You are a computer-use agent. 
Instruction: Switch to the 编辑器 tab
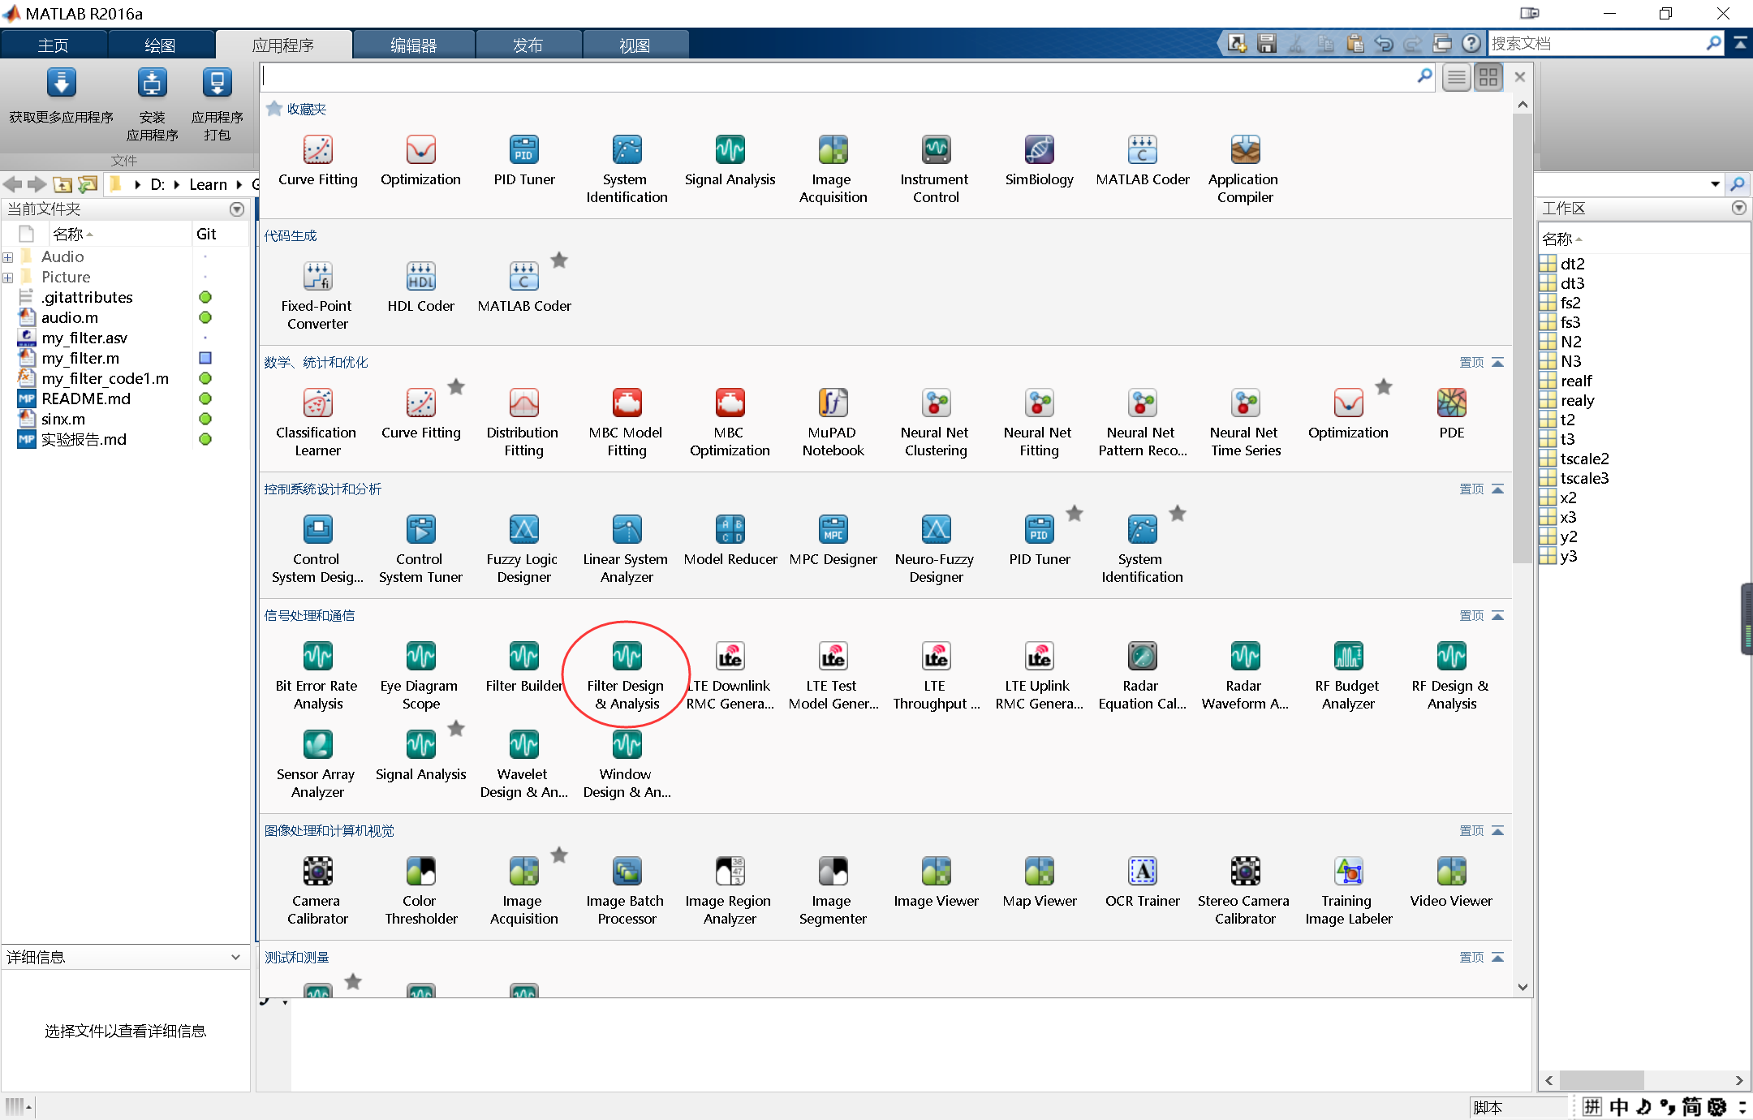[x=414, y=45]
